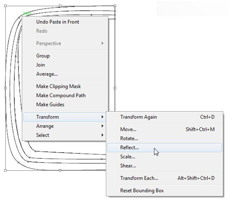Click the top-left bounding box handle
The image size is (229, 203).
5,6
